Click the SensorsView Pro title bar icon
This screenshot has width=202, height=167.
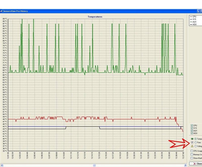pos(2,11)
